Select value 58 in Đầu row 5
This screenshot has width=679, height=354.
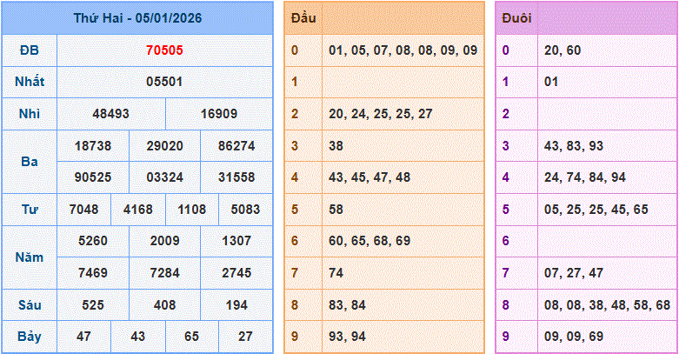[336, 210]
